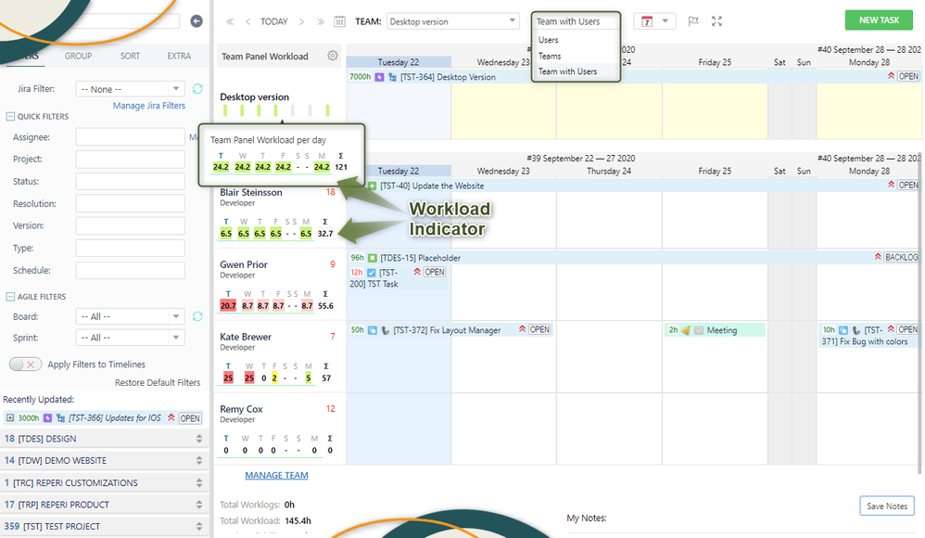Image resolution: width=925 pixels, height=538 pixels.
Task: Refresh Jira Filter list icon
Action: click(x=197, y=88)
